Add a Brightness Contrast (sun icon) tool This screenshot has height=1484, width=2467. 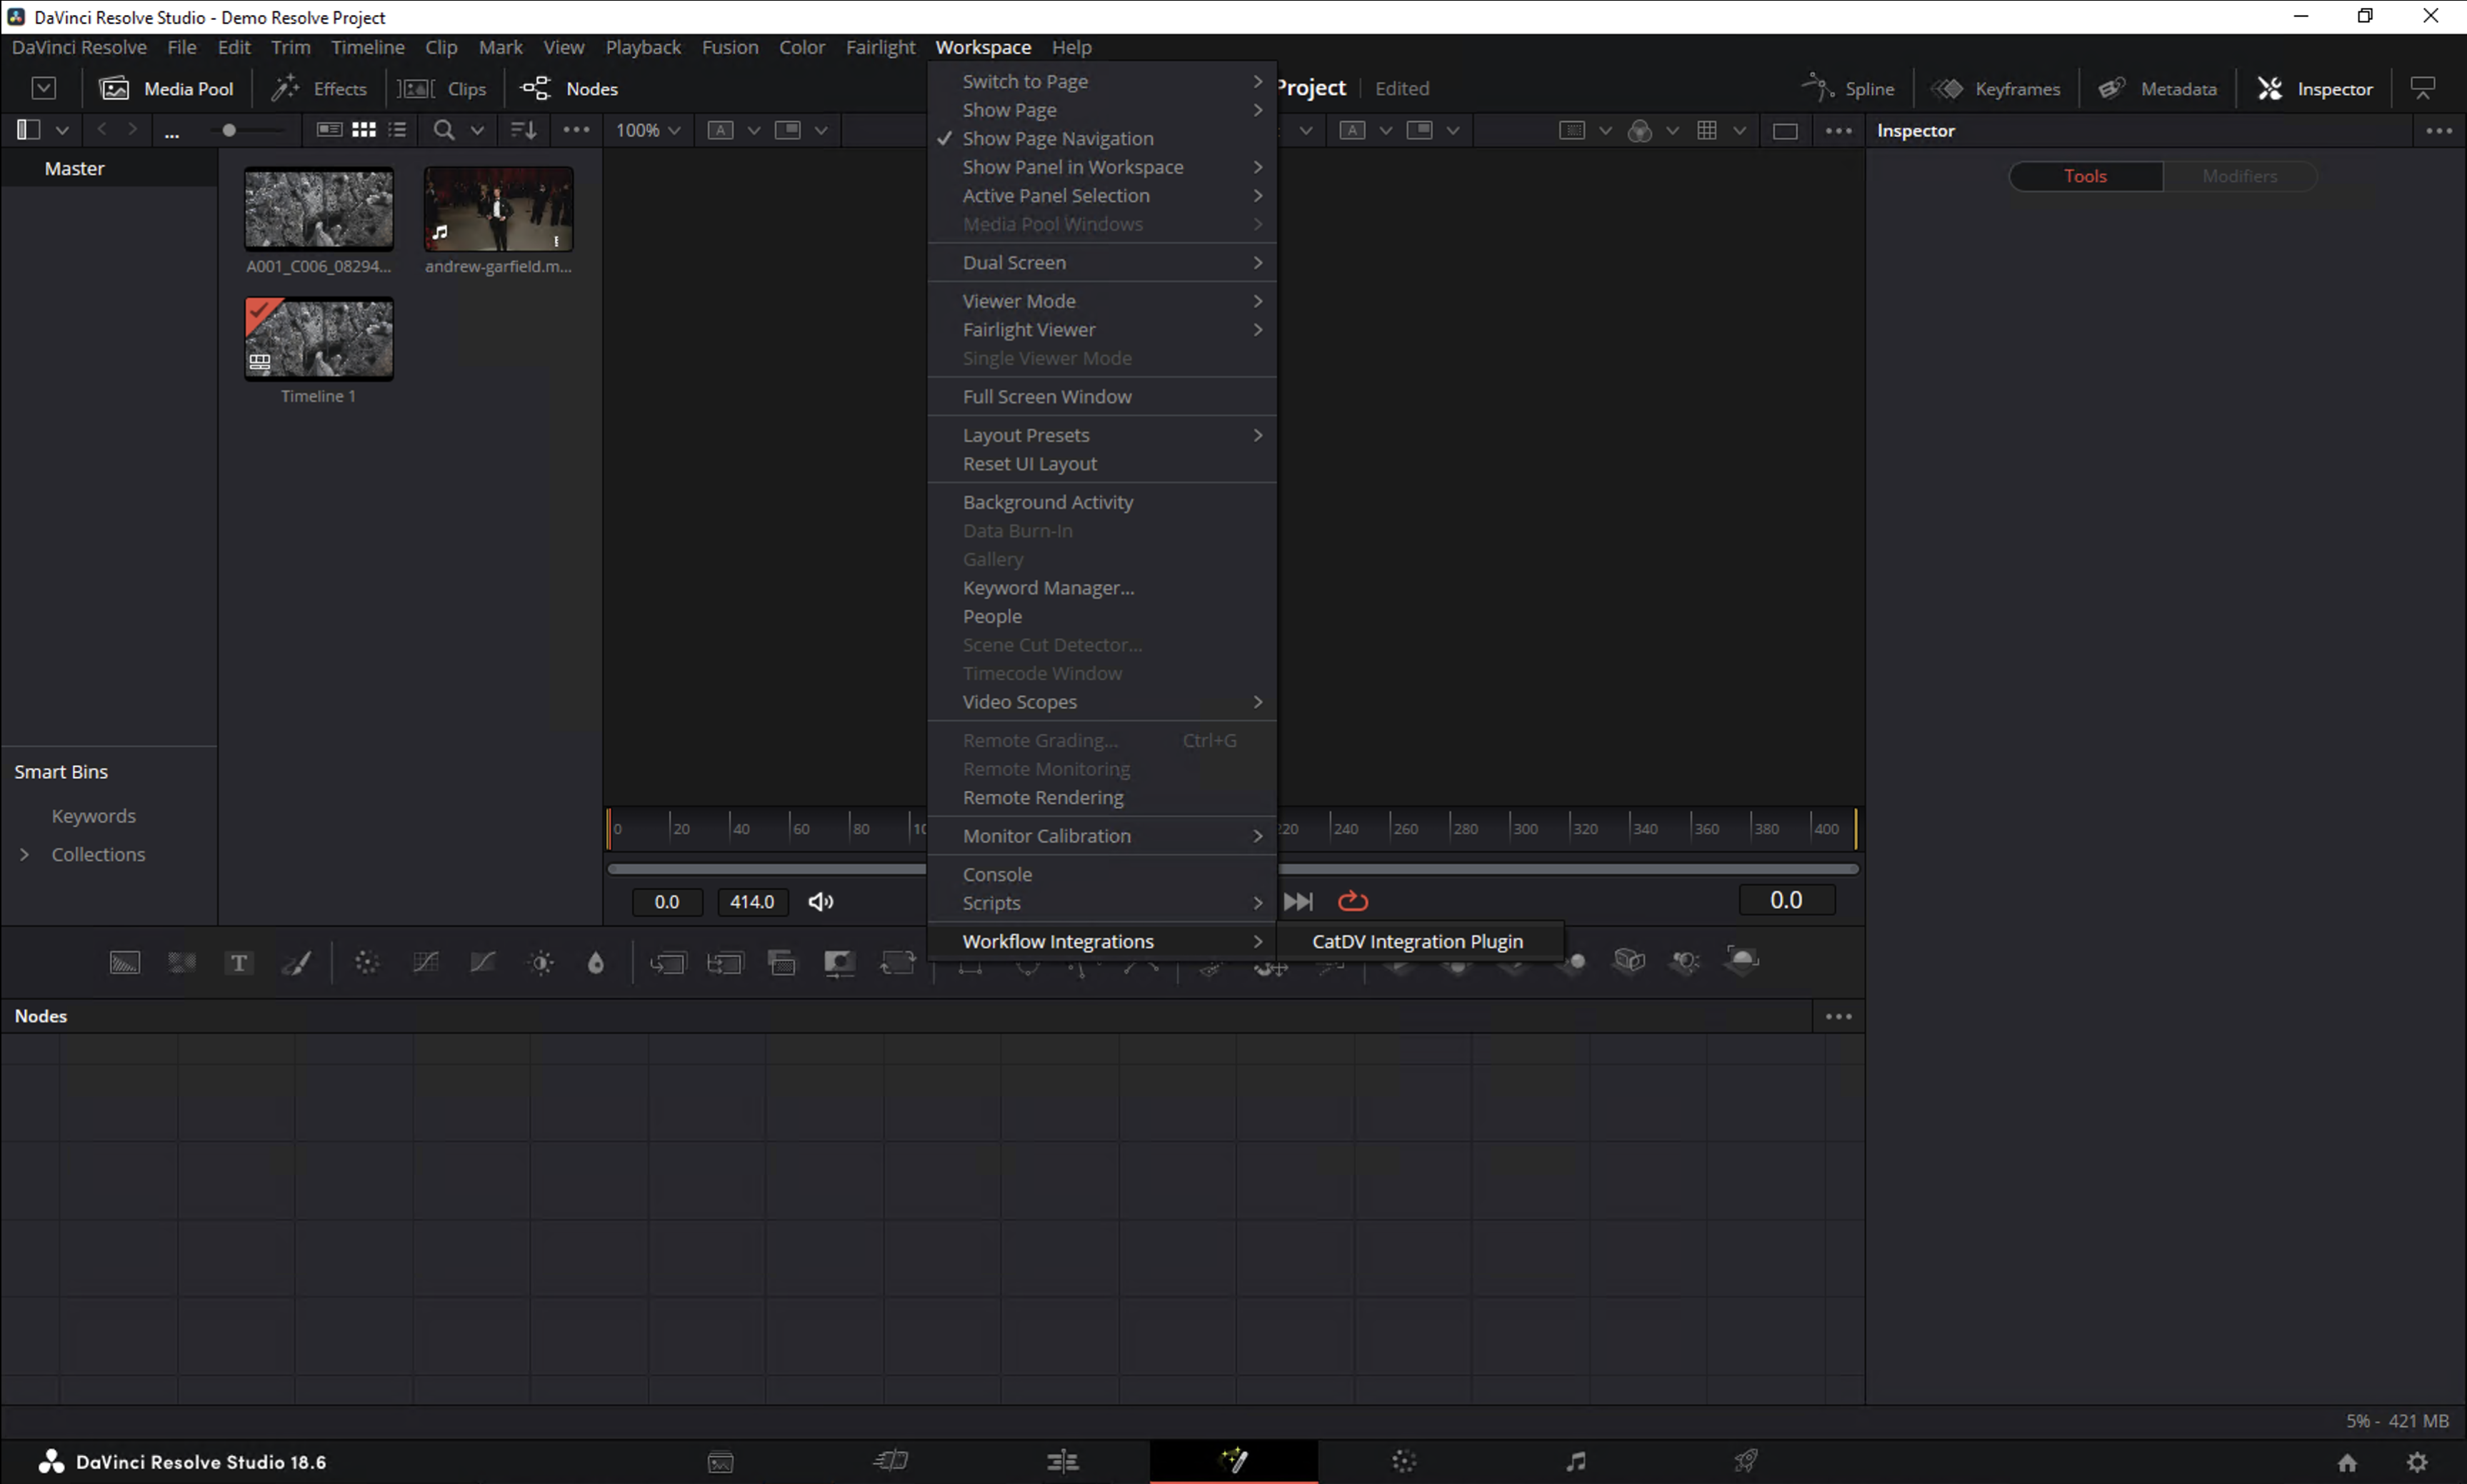click(x=542, y=963)
